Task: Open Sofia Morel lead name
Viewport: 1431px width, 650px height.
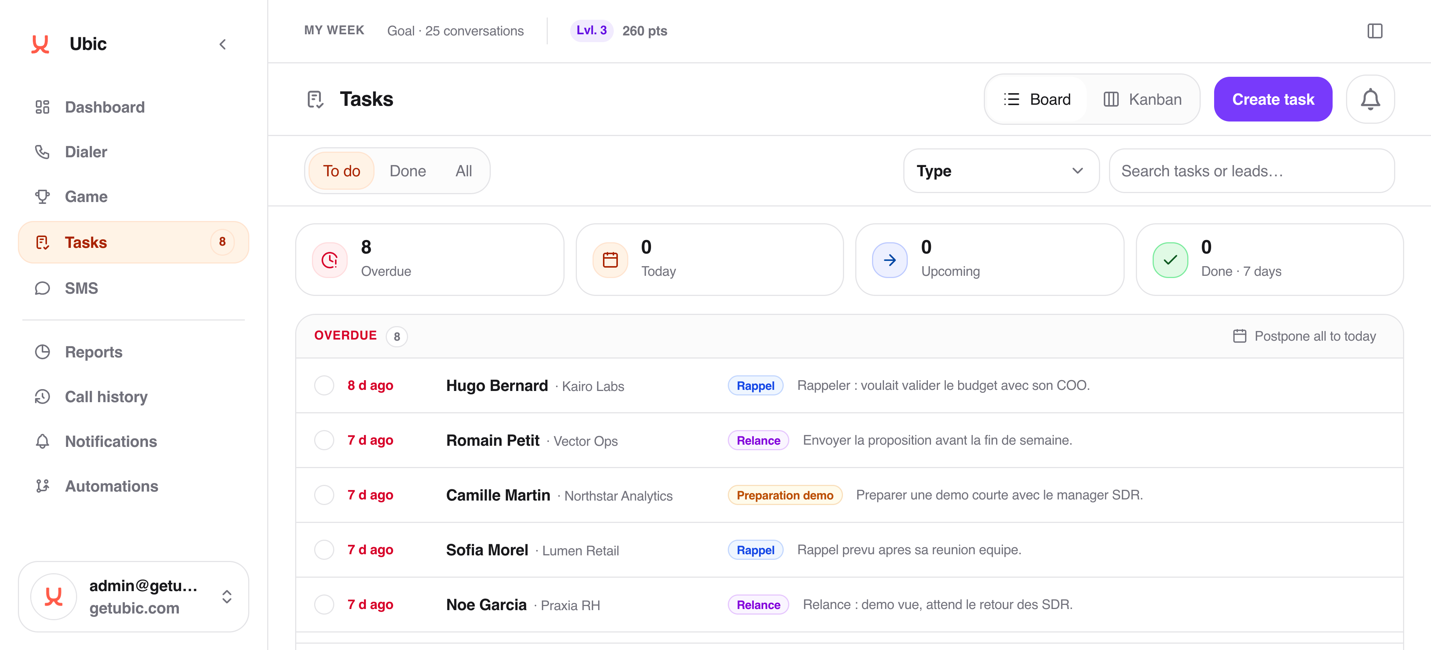Action: click(x=487, y=549)
